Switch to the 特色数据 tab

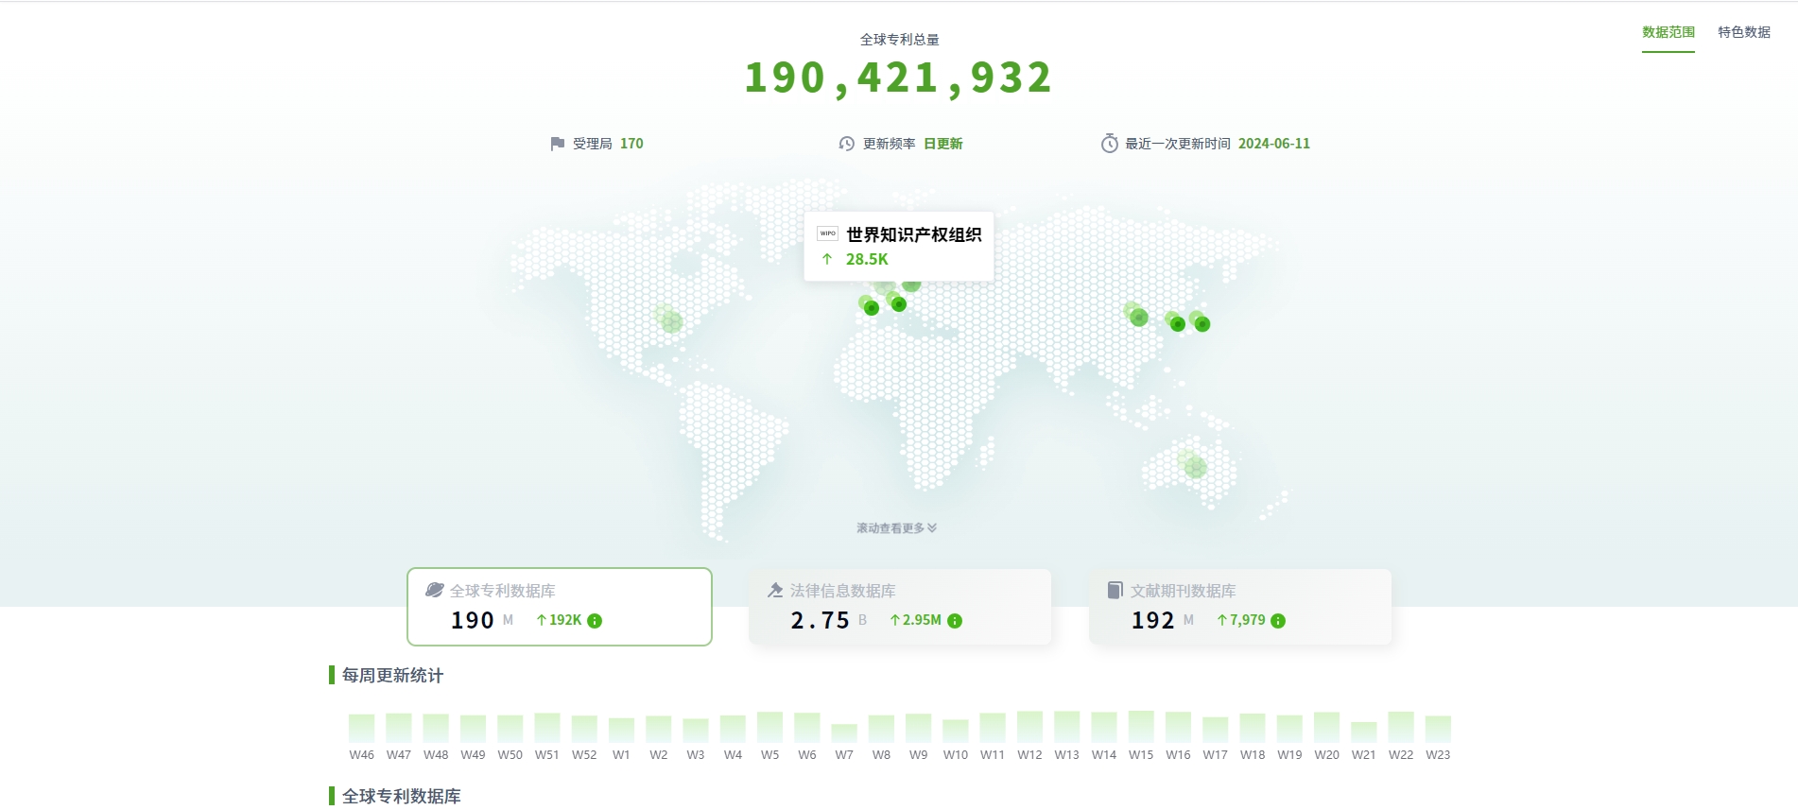(x=1744, y=32)
